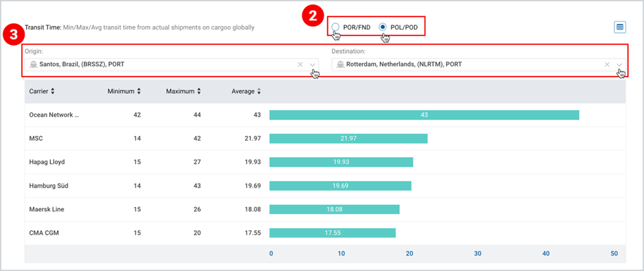Screen dimensions: 644x271
Task: Click the CMA CGM 17.55 bar
Action: 333,233
